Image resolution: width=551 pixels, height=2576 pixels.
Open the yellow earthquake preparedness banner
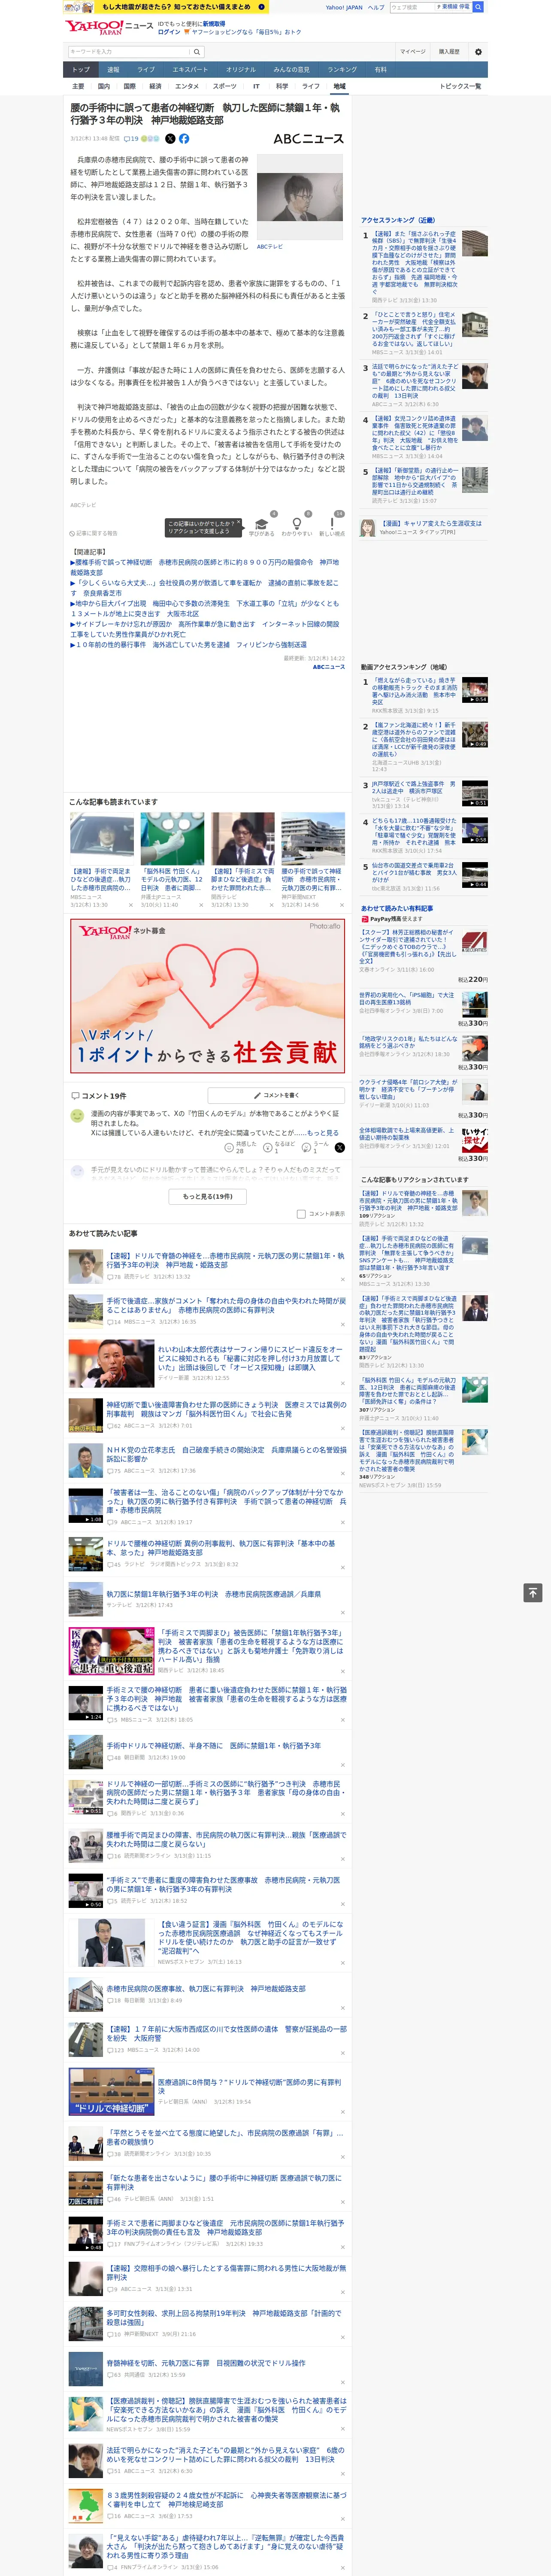(166, 7)
